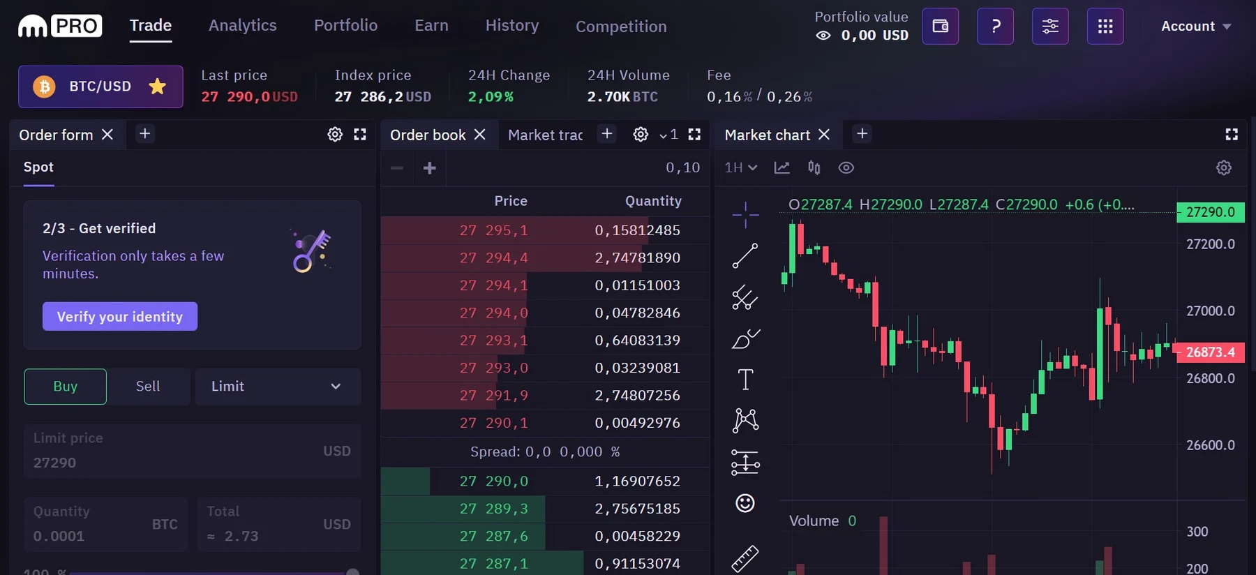Expand Market chart panel to fullscreen
The image size is (1256, 575).
(1232, 135)
